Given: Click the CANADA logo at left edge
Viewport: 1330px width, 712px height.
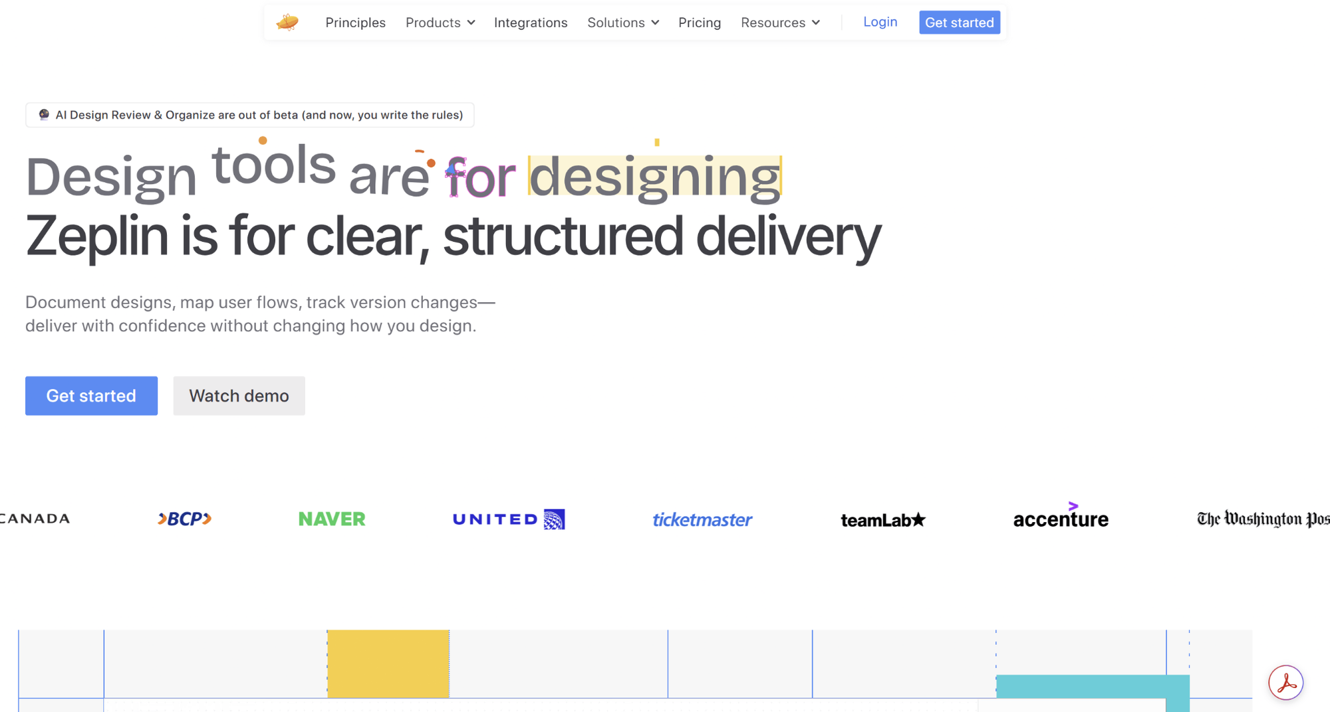Looking at the screenshot, I should point(35,519).
